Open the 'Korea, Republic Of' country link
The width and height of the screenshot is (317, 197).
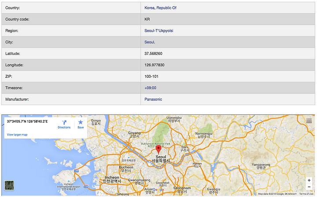pyautogui.click(x=160, y=8)
